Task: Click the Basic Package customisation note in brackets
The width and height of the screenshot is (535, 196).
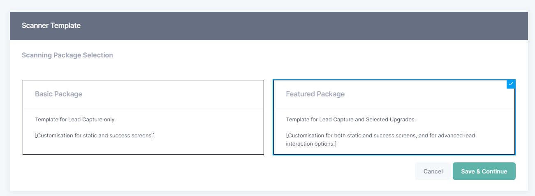Action: pos(95,135)
